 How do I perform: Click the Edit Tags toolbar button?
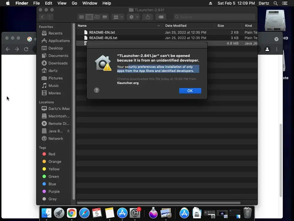(161, 17)
